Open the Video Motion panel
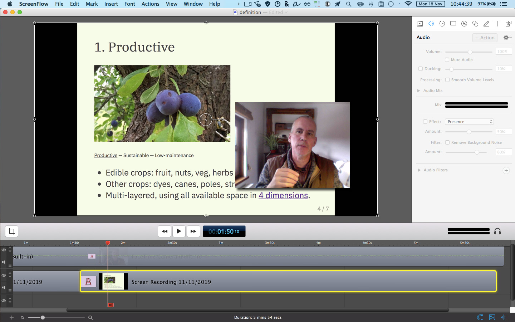This screenshot has width=515, height=322. [x=442, y=23]
